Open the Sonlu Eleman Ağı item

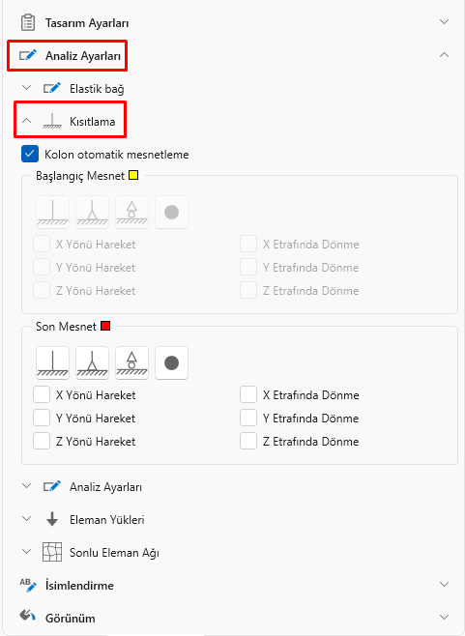[114, 553]
